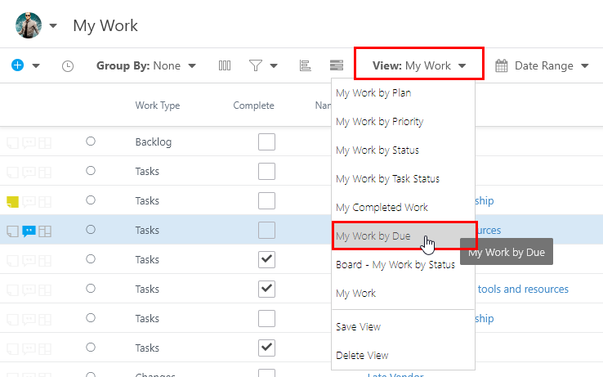Check the Complete box in the first Tasks row
The width and height of the screenshot is (603, 377).
[x=266, y=172]
